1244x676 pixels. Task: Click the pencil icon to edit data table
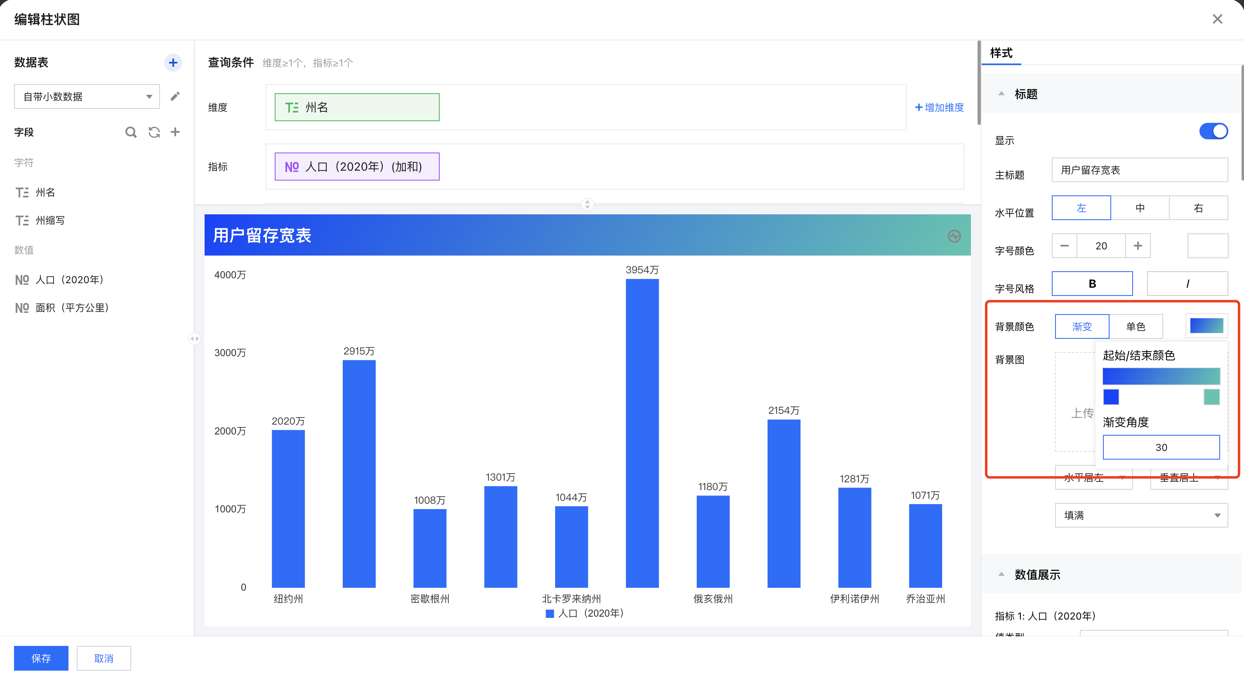(175, 96)
